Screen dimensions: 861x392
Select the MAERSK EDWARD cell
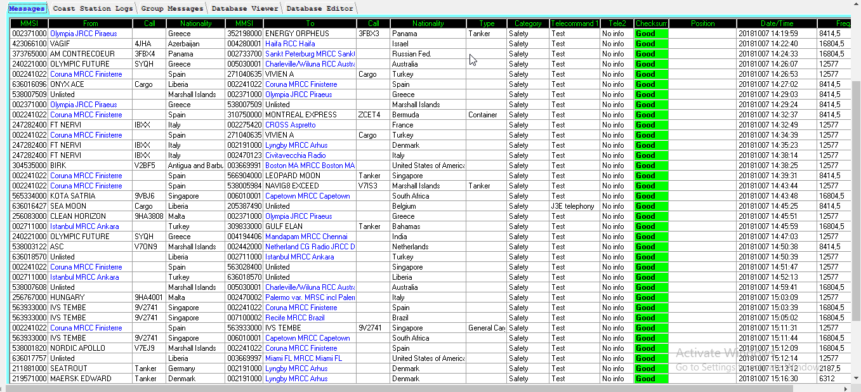click(x=91, y=379)
